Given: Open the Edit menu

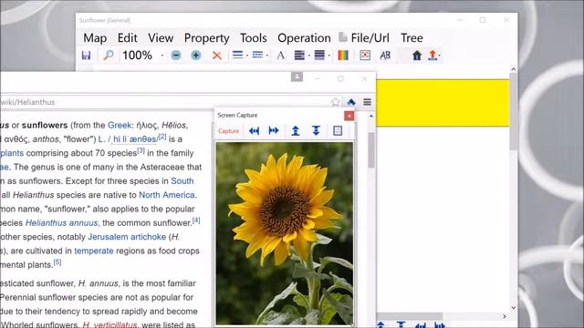Looking at the screenshot, I should tap(128, 38).
